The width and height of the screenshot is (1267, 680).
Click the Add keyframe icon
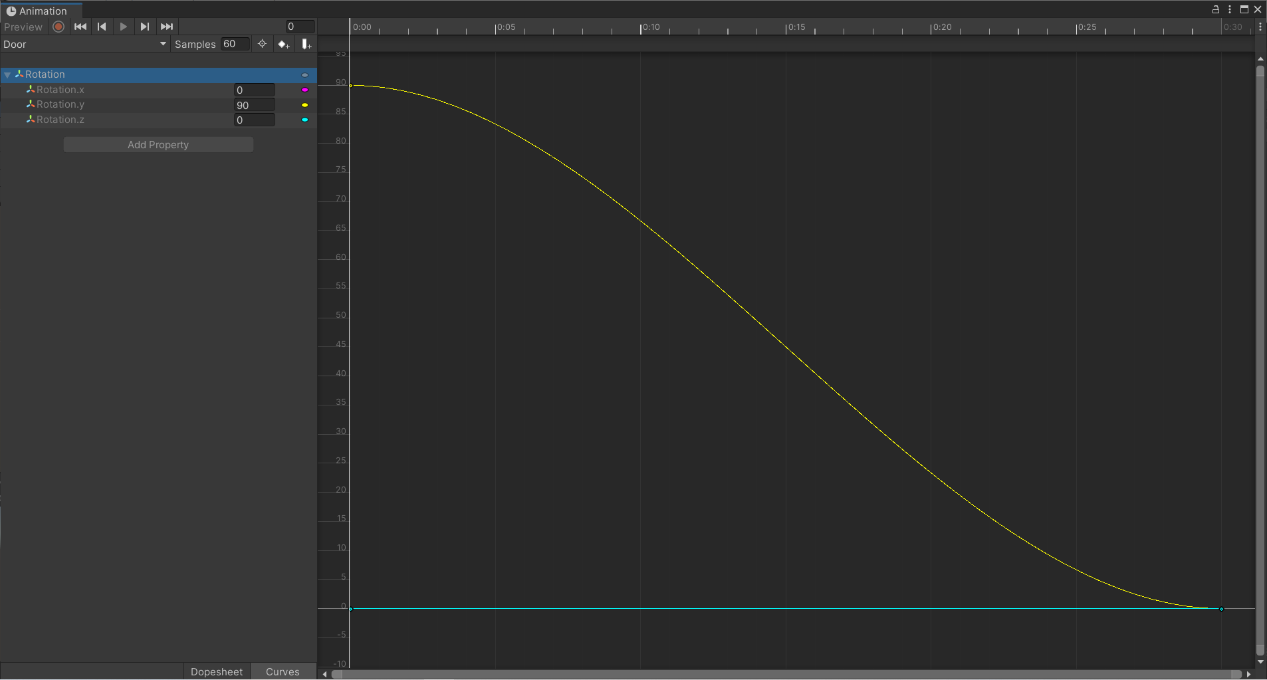(284, 44)
